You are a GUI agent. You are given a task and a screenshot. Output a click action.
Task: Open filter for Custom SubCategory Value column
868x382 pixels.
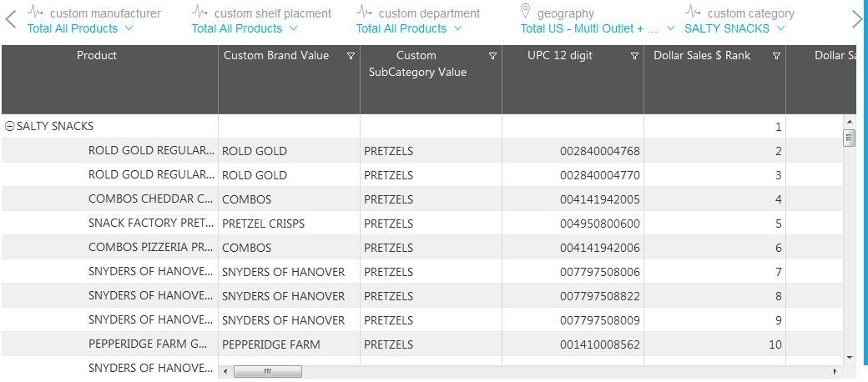pyautogui.click(x=492, y=57)
